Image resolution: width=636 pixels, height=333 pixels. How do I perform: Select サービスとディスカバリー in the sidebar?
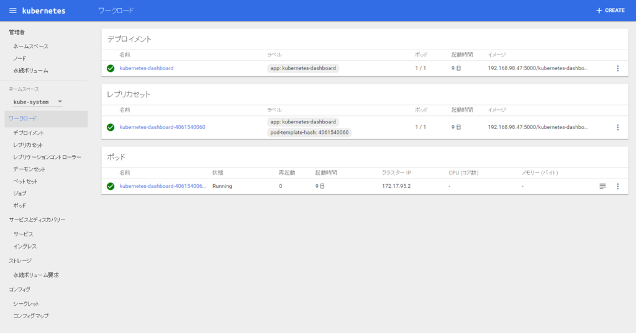pyautogui.click(x=37, y=220)
